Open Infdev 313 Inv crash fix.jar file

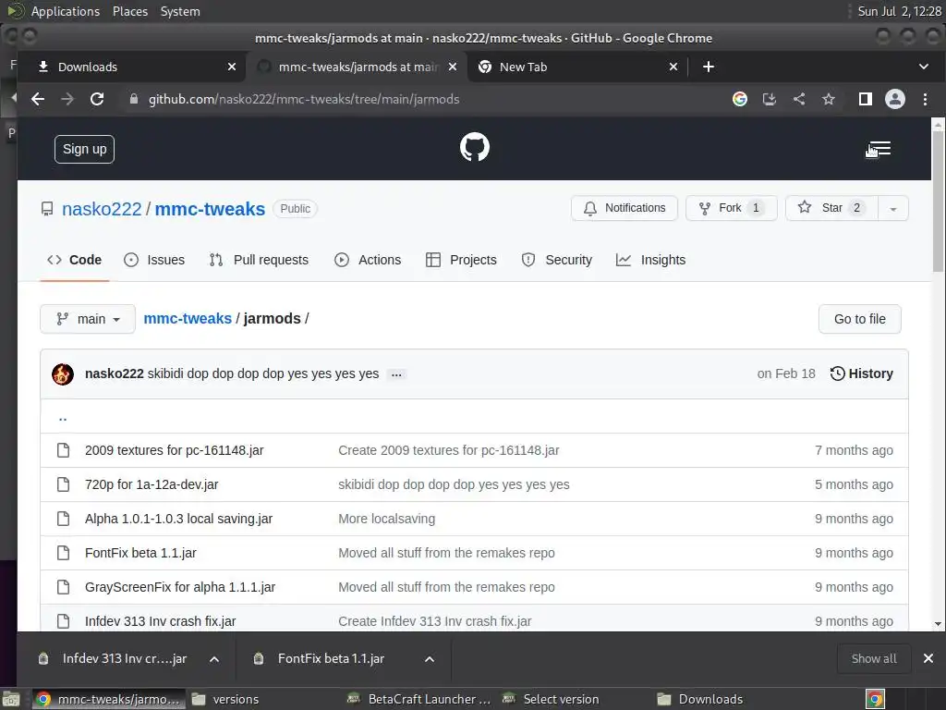tap(161, 621)
